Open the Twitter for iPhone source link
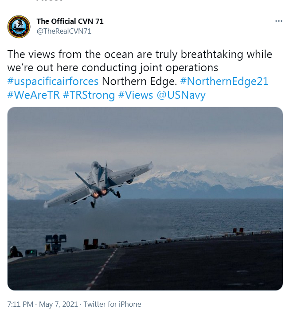Screen dimensions: 289x309 point(112,304)
